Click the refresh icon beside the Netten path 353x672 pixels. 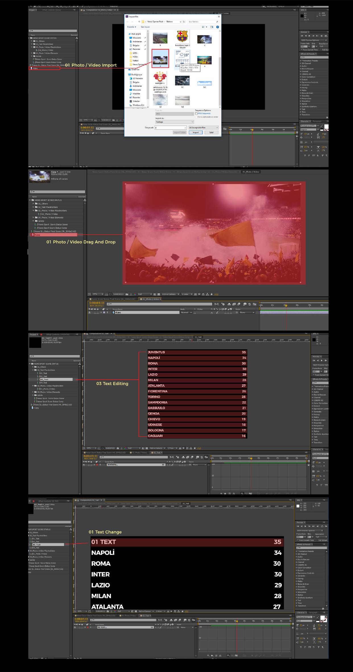[x=184, y=22]
